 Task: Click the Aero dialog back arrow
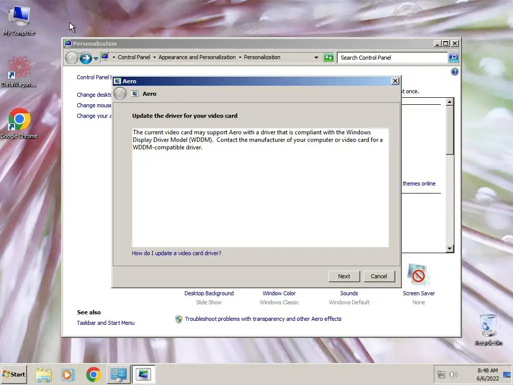120,94
